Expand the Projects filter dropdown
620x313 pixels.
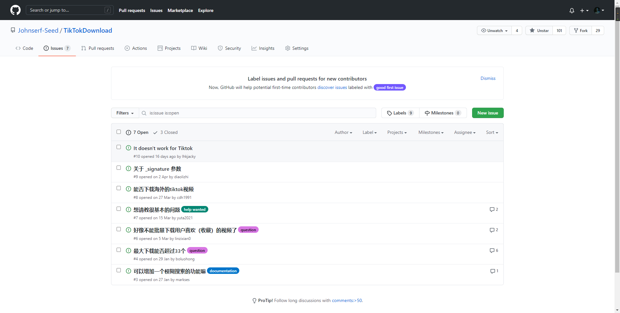[x=397, y=132]
